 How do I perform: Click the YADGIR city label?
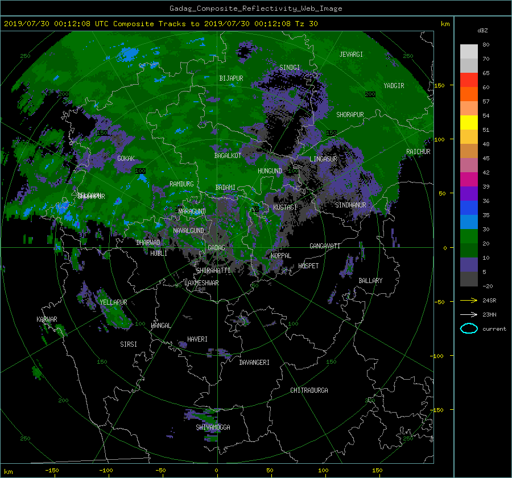[394, 86]
